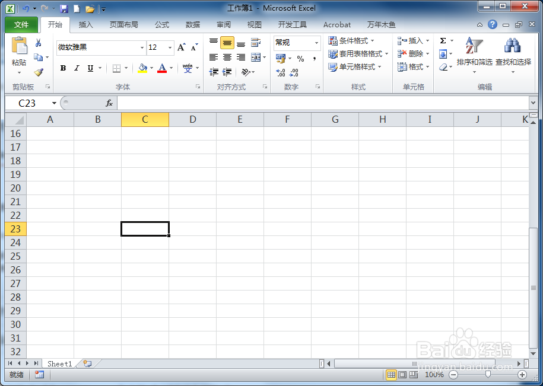Open the 条件格式 dropdown

tap(351, 41)
